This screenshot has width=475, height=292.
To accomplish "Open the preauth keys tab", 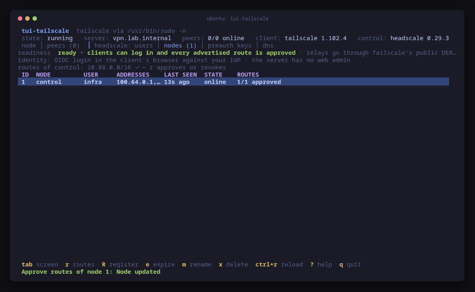I will [229, 45].
